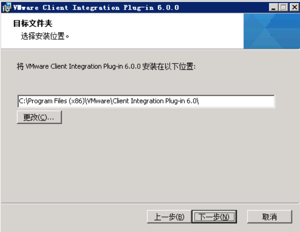Close the installer with the X button
This screenshot has height=232, width=300.
[294, 7]
